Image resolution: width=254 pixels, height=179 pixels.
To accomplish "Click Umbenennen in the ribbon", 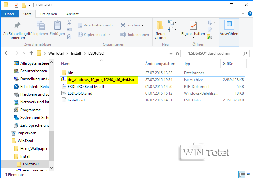I will [x=135, y=35].
